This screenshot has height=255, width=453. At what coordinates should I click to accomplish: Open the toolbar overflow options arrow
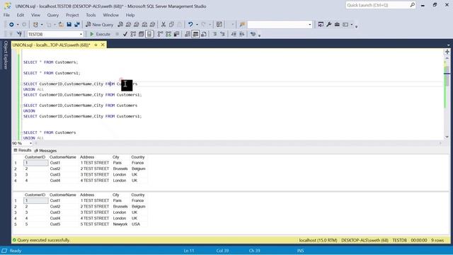(356, 27)
